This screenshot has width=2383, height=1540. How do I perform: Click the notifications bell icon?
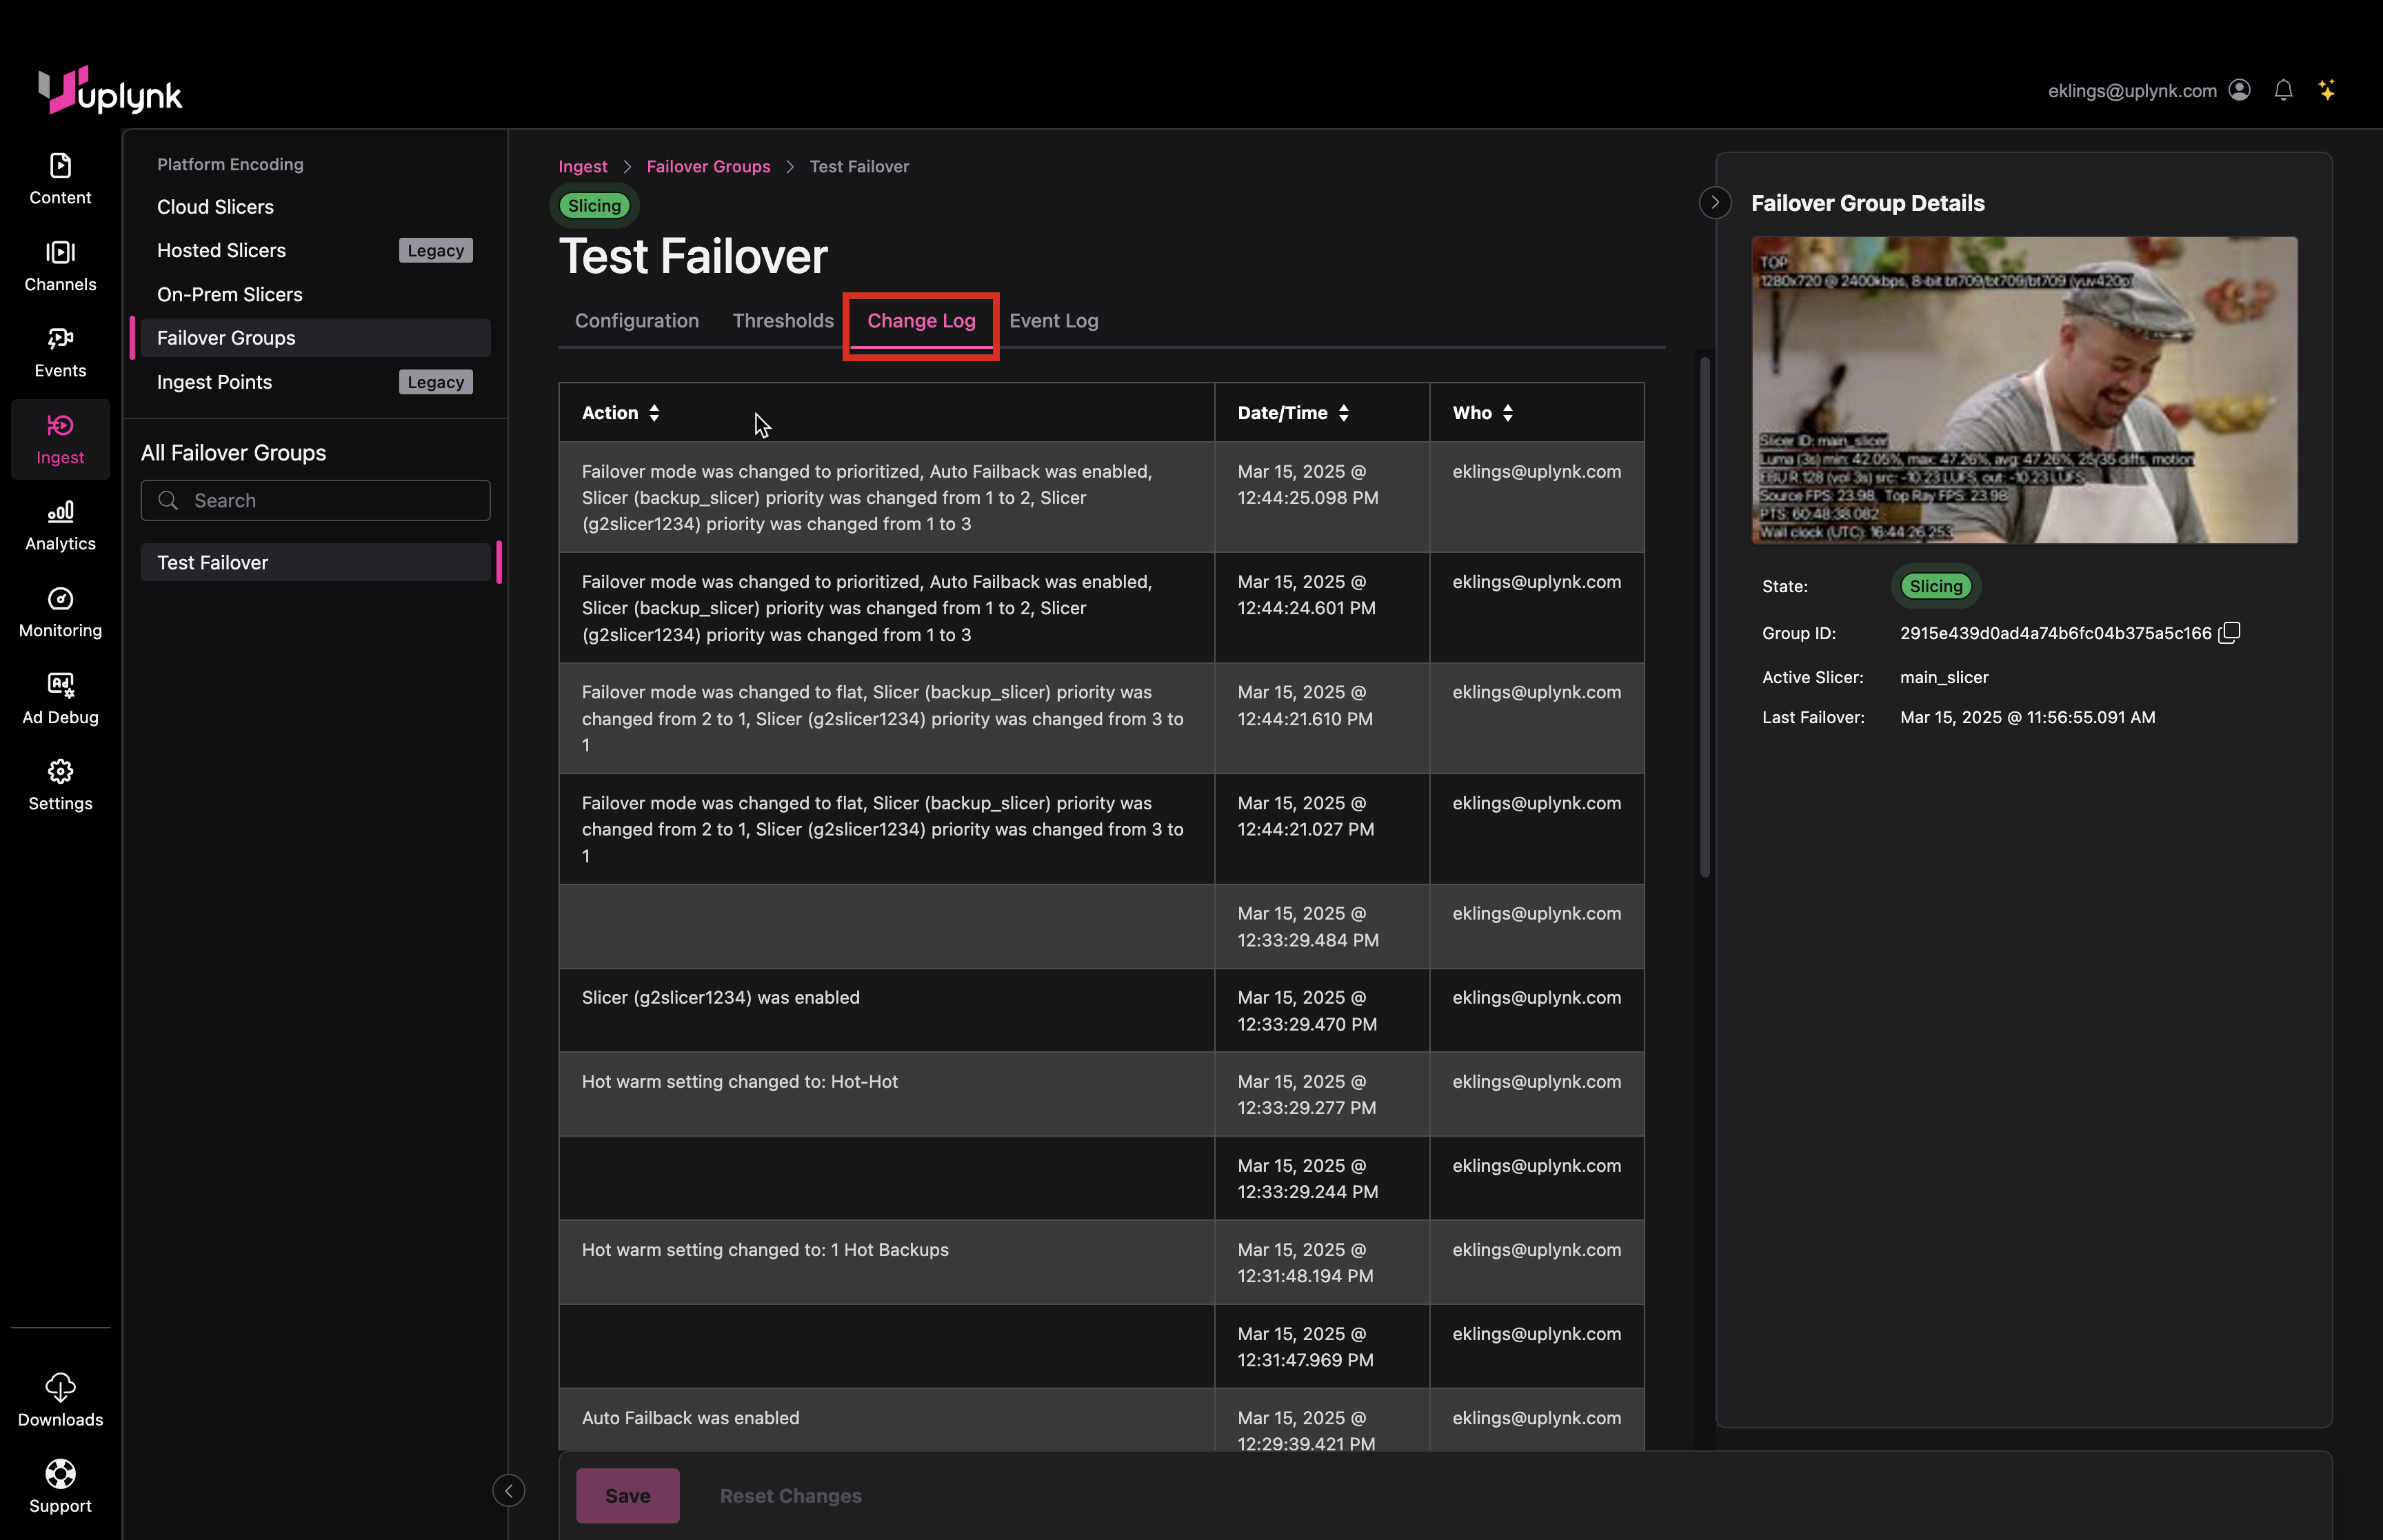[2283, 90]
